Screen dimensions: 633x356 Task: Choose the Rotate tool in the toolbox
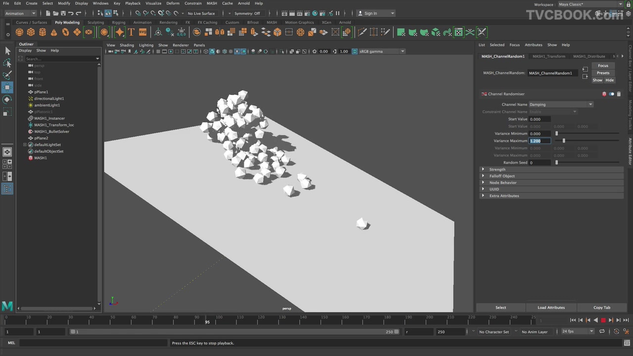(7, 99)
